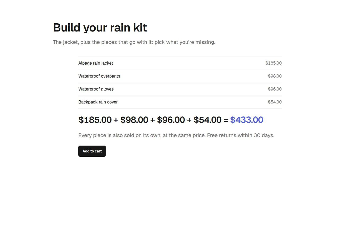Click the $185.00 price in the jacket row
Image resolution: width=360 pixels, height=225 pixels.
pos(273,63)
